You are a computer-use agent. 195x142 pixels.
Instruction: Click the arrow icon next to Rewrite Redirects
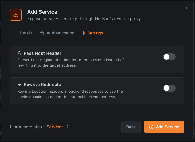coord(19,85)
